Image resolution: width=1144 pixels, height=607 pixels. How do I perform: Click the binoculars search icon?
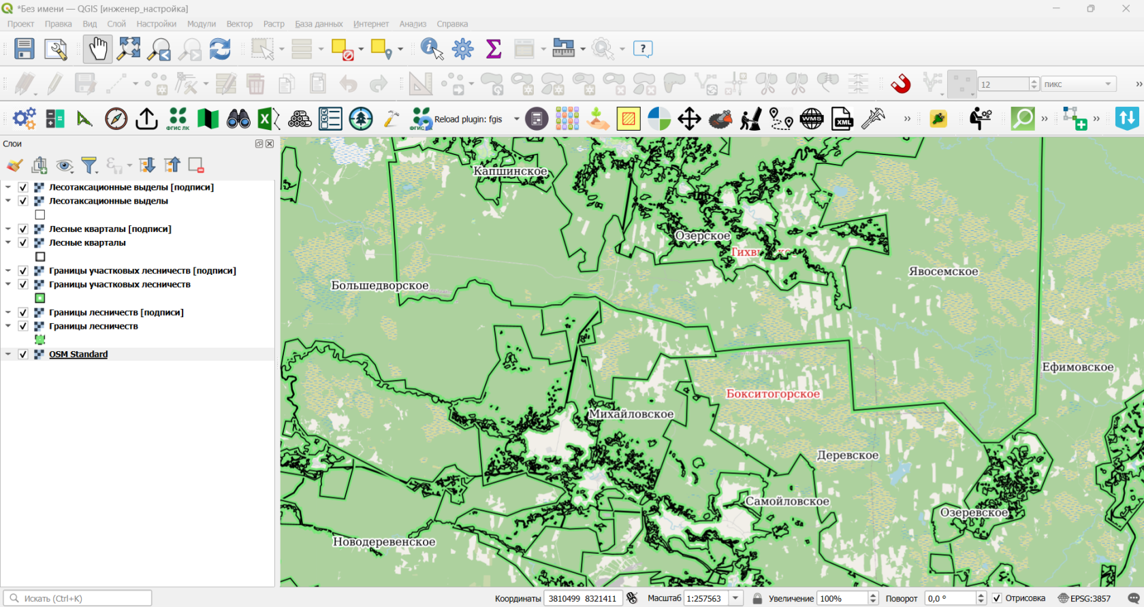(238, 119)
